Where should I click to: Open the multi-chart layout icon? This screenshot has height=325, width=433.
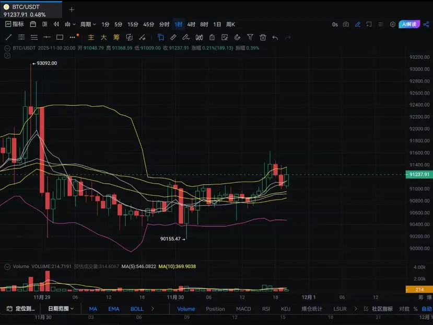pyautogui.click(x=45, y=25)
